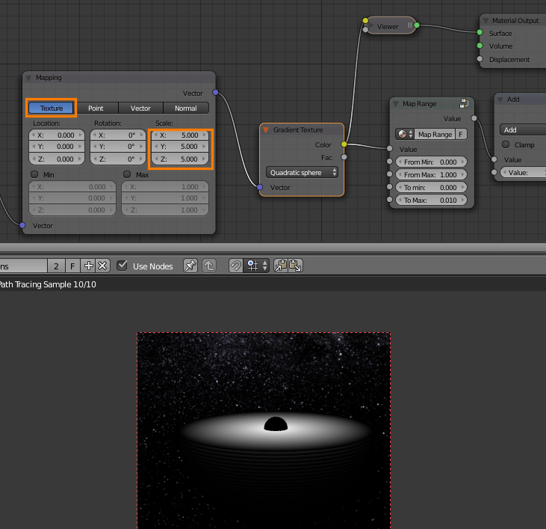The height and width of the screenshot is (529, 546).
Task: Click the F fake user button in the header
Action: (72, 266)
